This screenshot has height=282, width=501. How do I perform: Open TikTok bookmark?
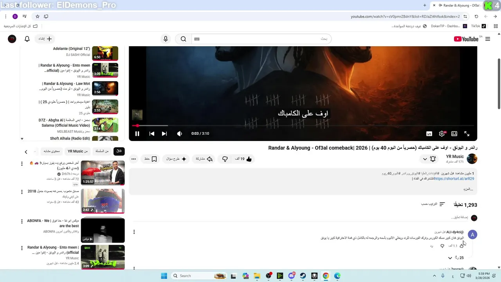pos(478,26)
